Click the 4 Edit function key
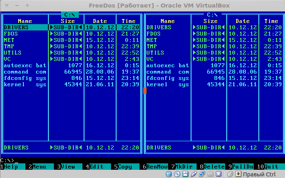The width and height of the screenshot is (285, 178). click(98, 167)
